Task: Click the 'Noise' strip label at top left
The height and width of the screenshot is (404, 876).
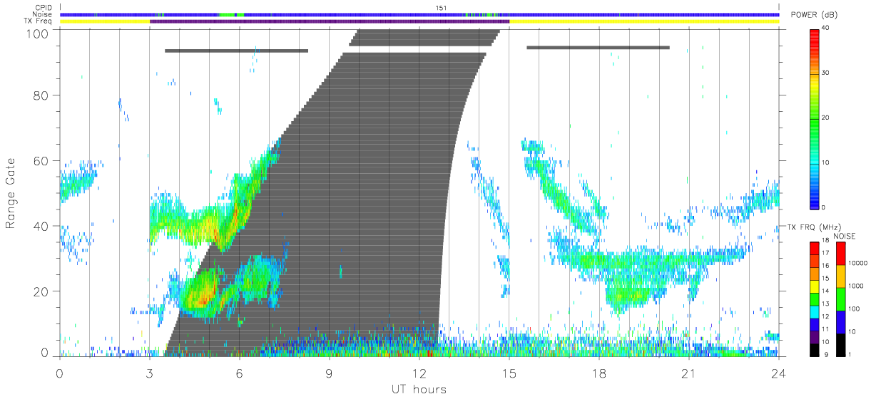Action: click(43, 14)
